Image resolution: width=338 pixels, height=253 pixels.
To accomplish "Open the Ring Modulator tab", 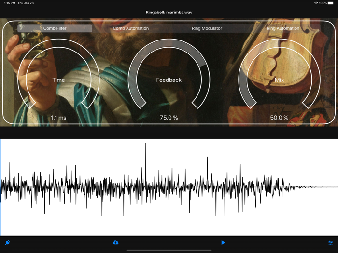I will [x=207, y=28].
